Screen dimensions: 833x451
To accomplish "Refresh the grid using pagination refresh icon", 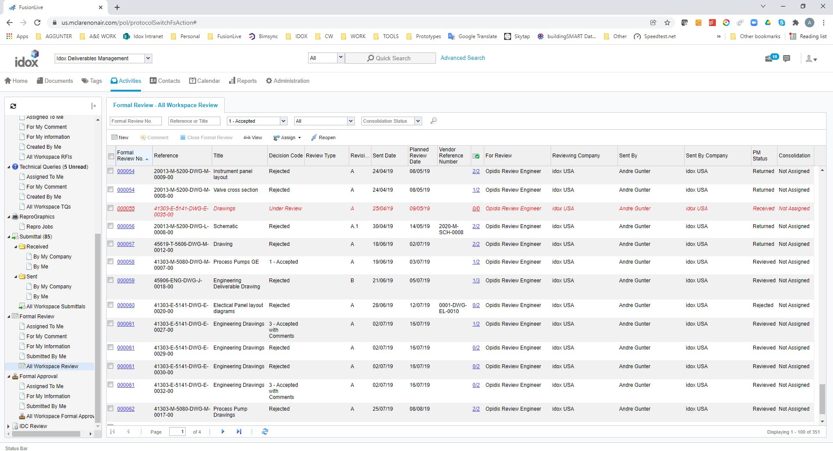I will pos(265,431).
